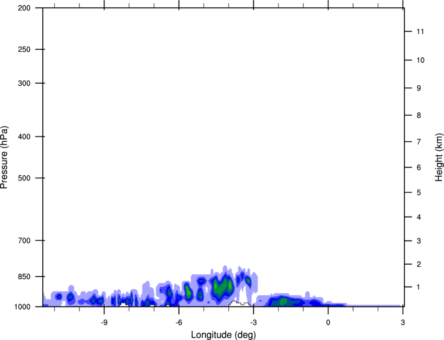This screenshot has height=340, width=444.
Task: Click the 2 km height label
Action: 419,264
